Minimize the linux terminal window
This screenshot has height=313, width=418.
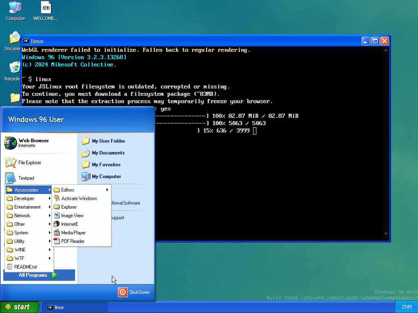[365, 41]
